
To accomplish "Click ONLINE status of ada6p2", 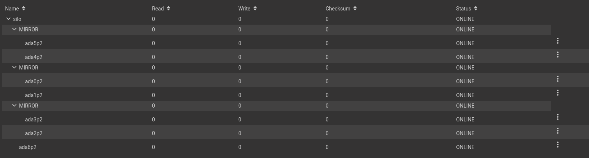I will point(465,147).
